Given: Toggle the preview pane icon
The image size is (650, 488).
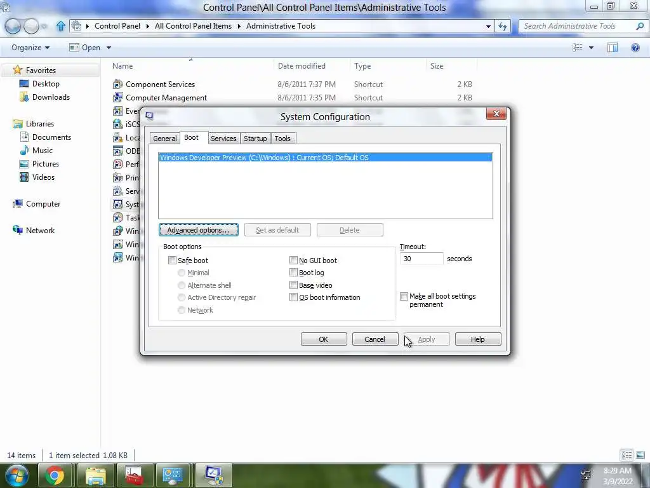Looking at the screenshot, I should tap(613, 48).
